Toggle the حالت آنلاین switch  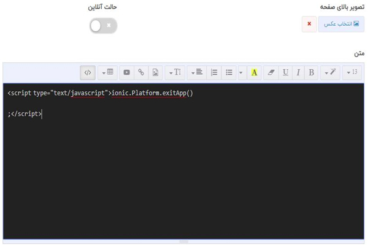(x=103, y=26)
